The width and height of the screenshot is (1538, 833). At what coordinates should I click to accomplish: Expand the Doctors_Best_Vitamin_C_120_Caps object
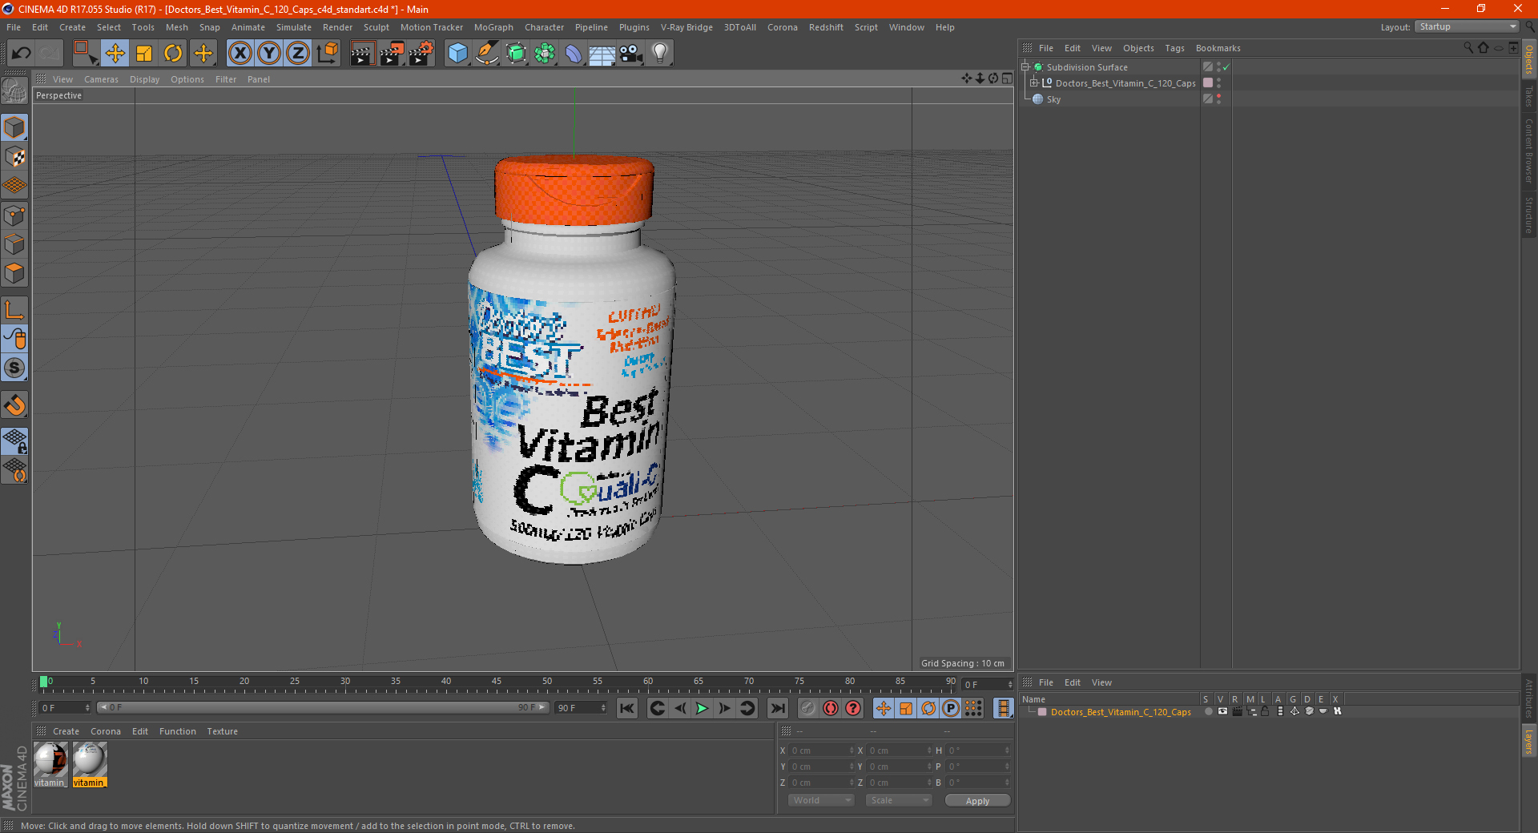[x=1034, y=83]
